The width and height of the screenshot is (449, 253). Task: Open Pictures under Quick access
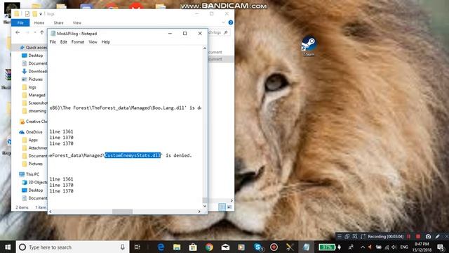tap(32, 79)
